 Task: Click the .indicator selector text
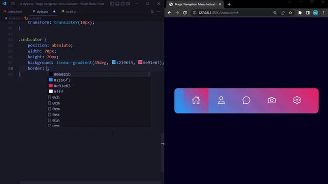coord(30,39)
